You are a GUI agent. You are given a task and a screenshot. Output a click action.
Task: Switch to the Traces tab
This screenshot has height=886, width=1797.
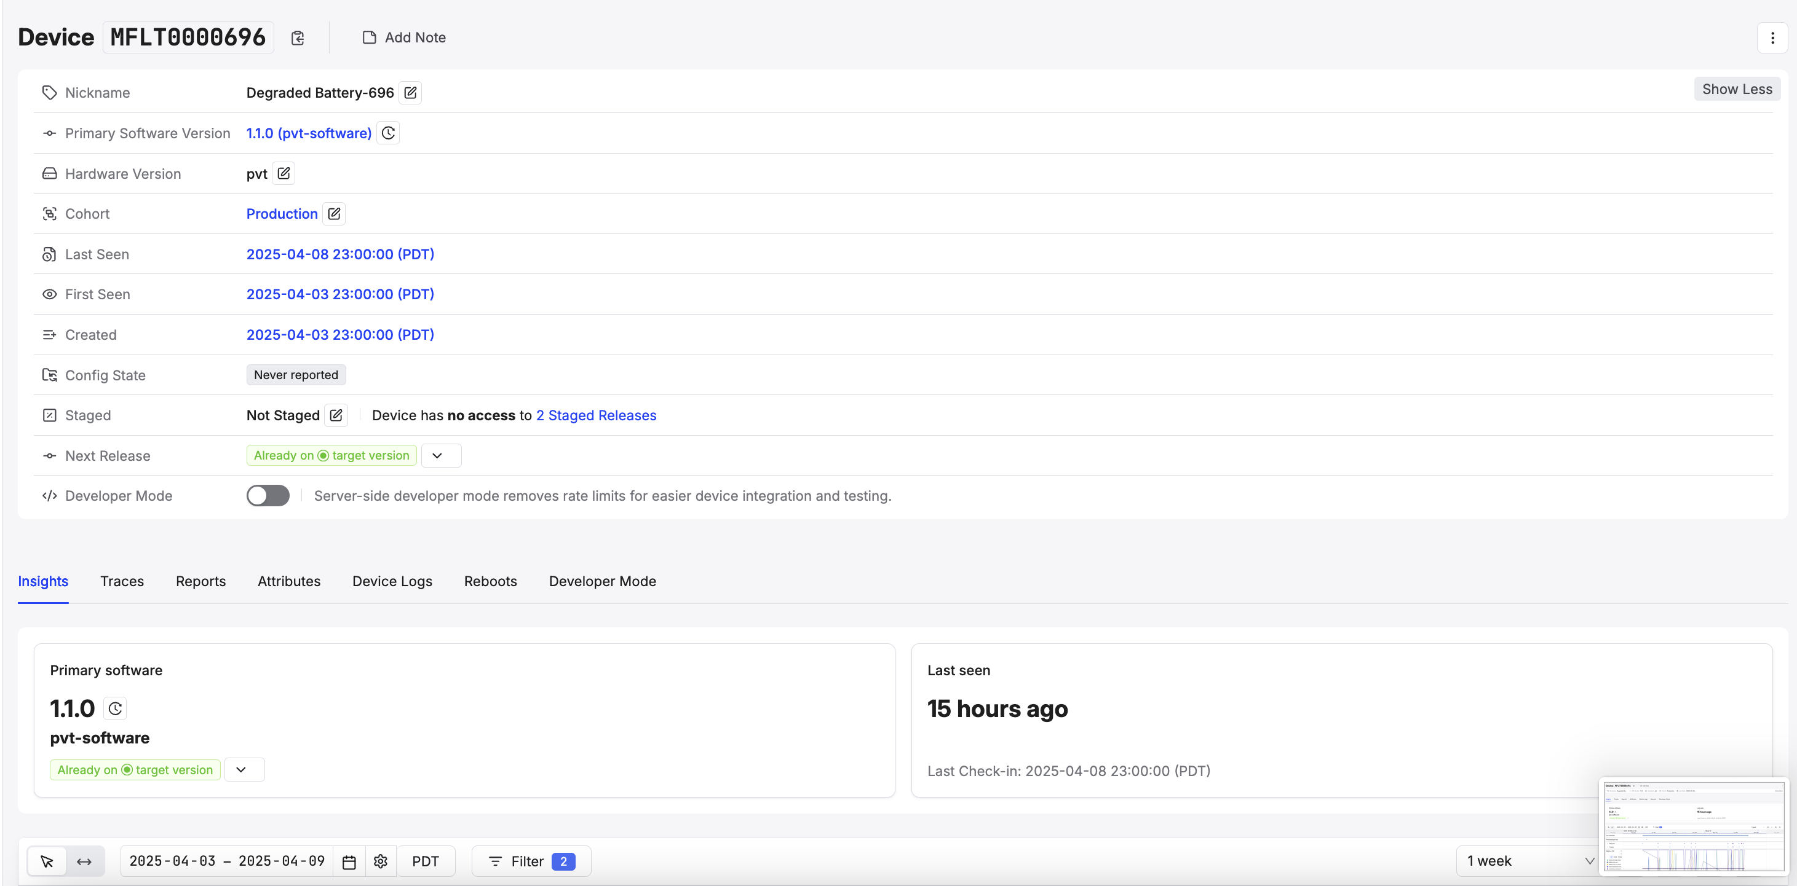point(121,581)
